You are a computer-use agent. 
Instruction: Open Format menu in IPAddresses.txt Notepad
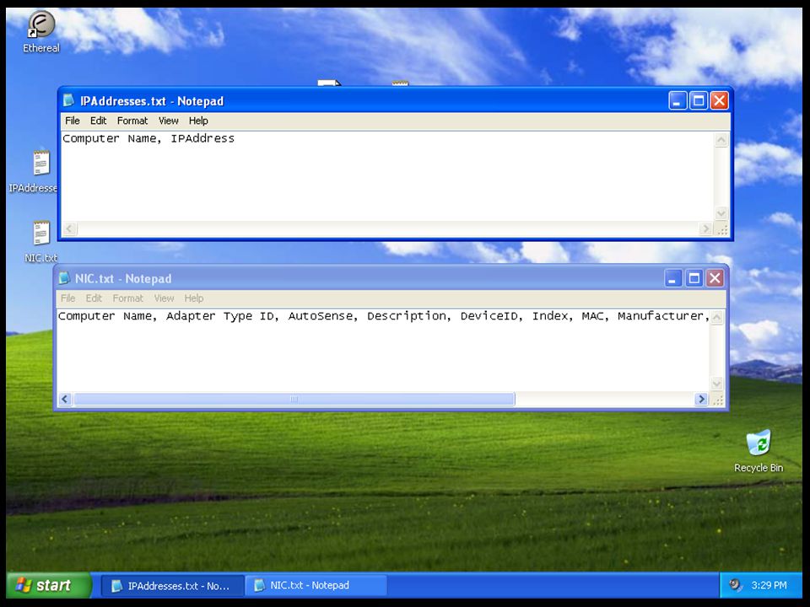click(x=132, y=121)
